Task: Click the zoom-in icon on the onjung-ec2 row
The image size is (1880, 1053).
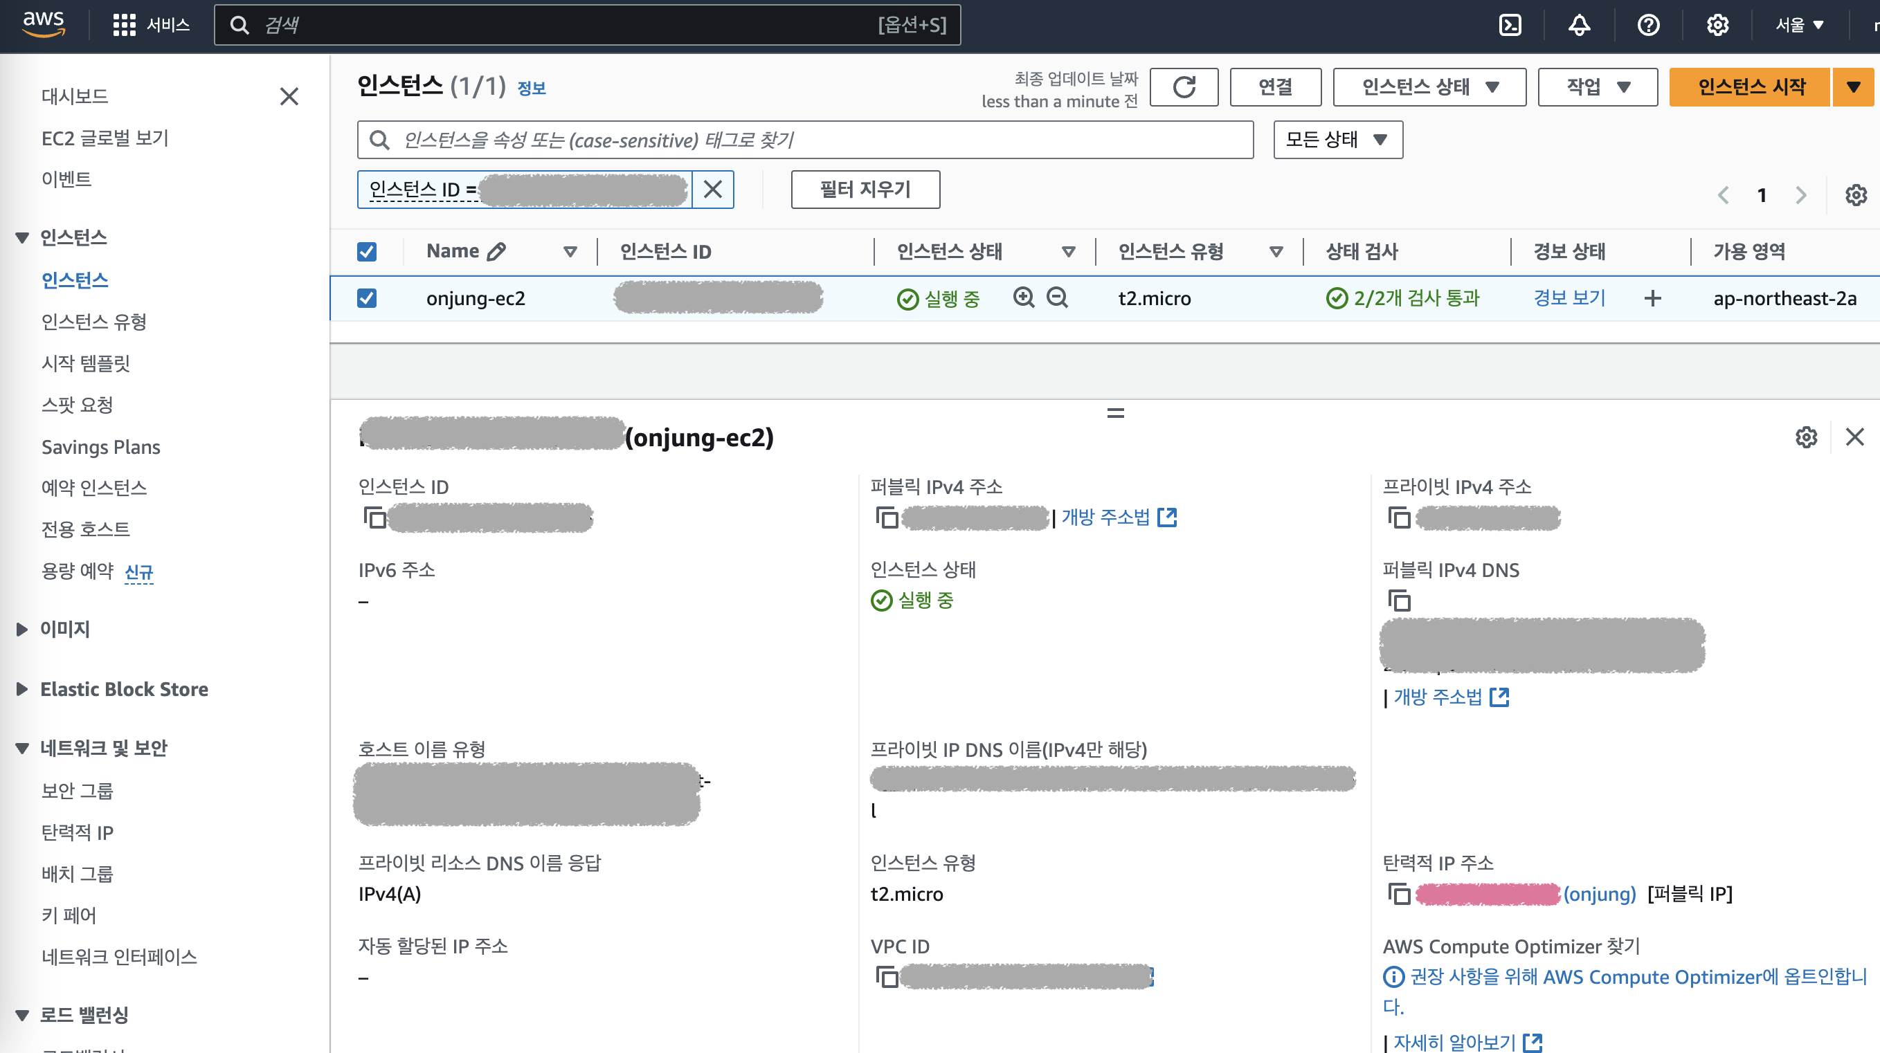Action: click(x=1023, y=297)
